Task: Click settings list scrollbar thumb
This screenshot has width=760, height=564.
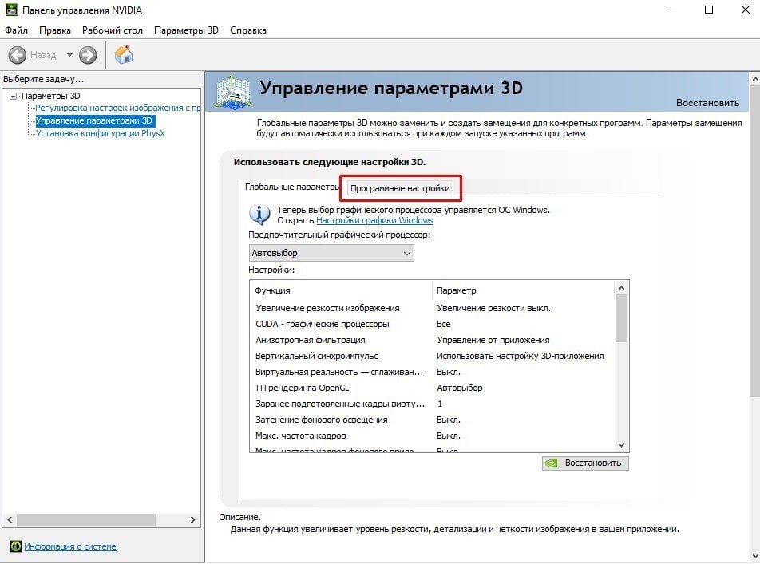Action: (x=621, y=318)
